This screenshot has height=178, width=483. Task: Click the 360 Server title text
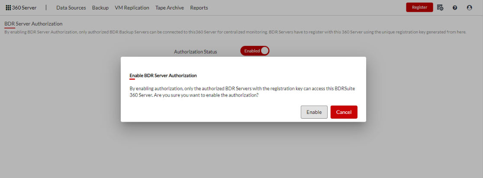(x=24, y=8)
